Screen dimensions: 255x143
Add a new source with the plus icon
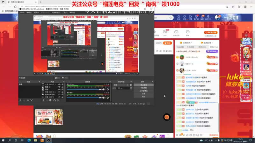coord(43,100)
